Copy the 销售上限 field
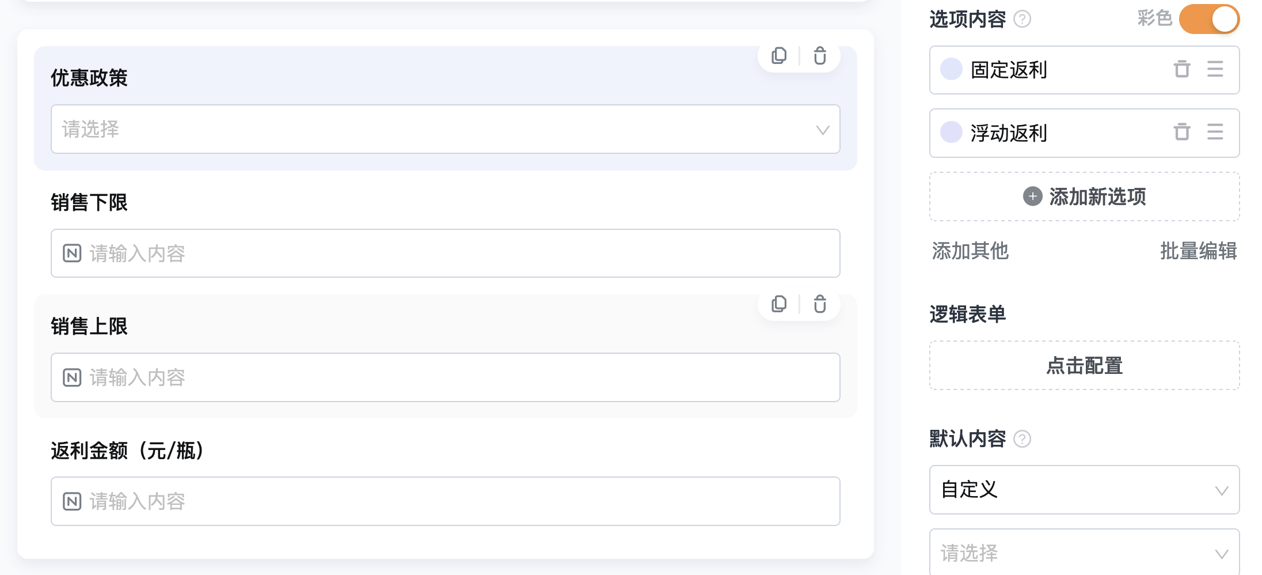The height and width of the screenshot is (575, 1262). tap(779, 304)
